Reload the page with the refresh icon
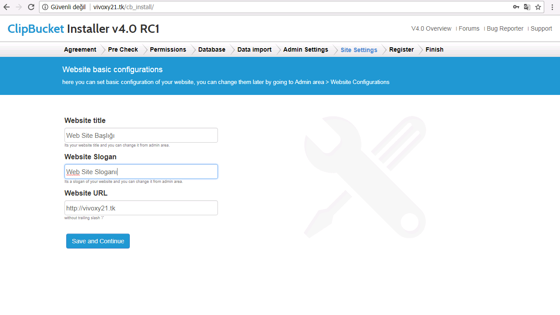Image resolution: width=560 pixels, height=315 pixels. tap(31, 7)
